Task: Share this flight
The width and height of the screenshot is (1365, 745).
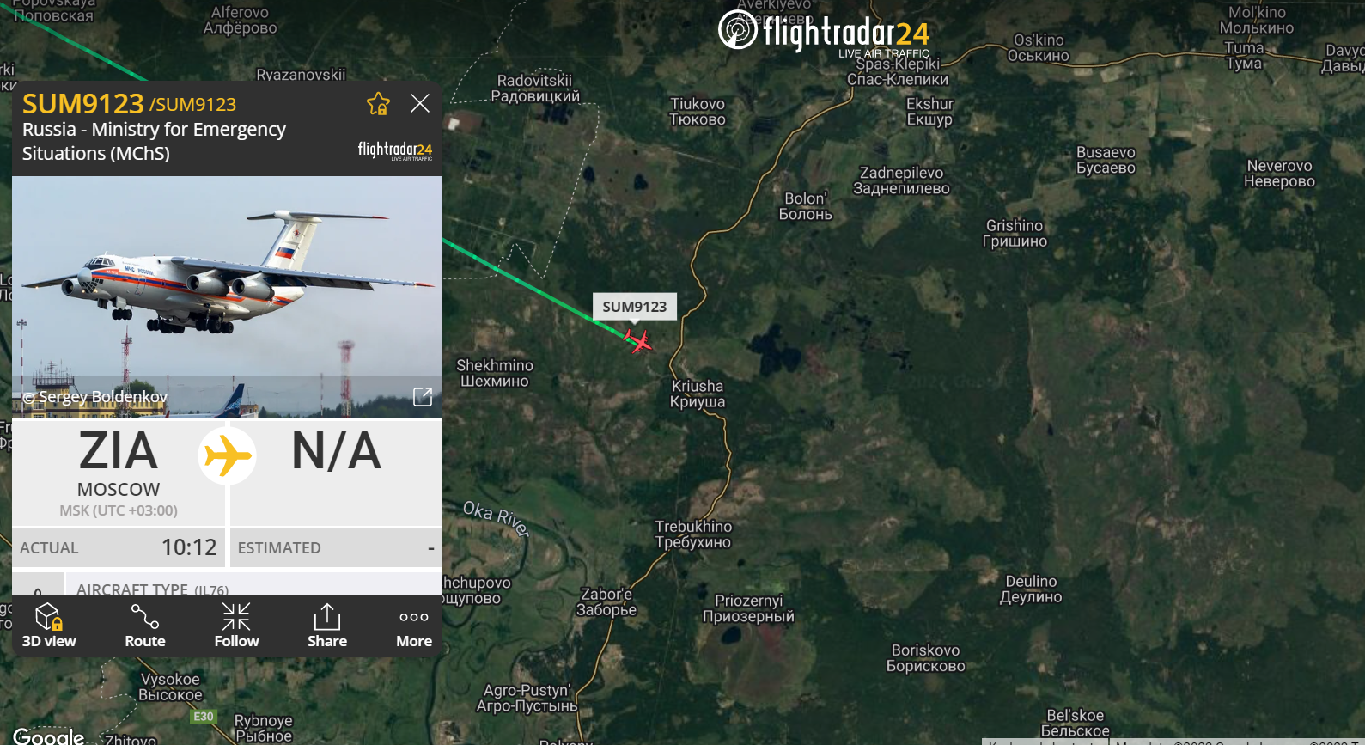Action: pyautogui.click(x=327, y=626)
